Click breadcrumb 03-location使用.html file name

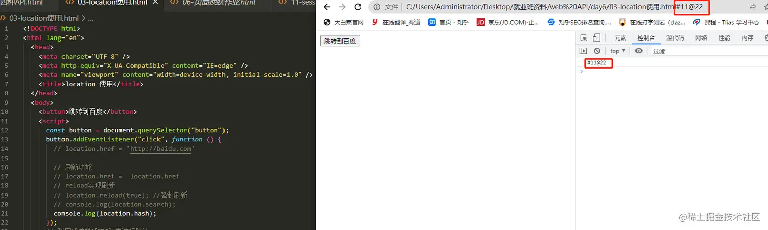point(44,18)
